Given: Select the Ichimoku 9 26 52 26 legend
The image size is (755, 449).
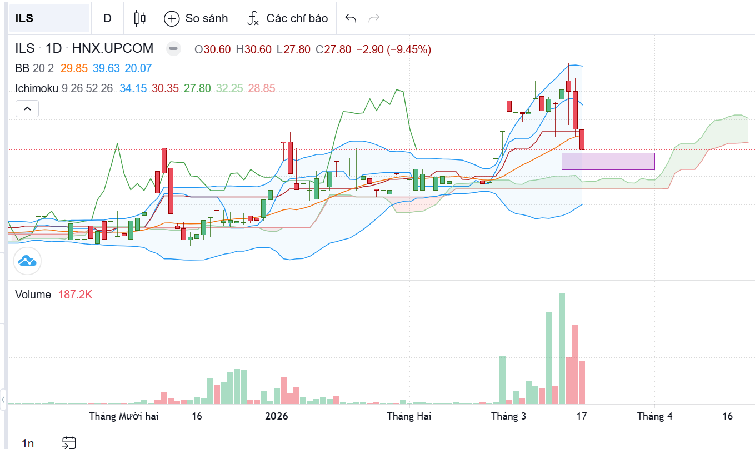Looking at the screenshot, I should point(64,88).
